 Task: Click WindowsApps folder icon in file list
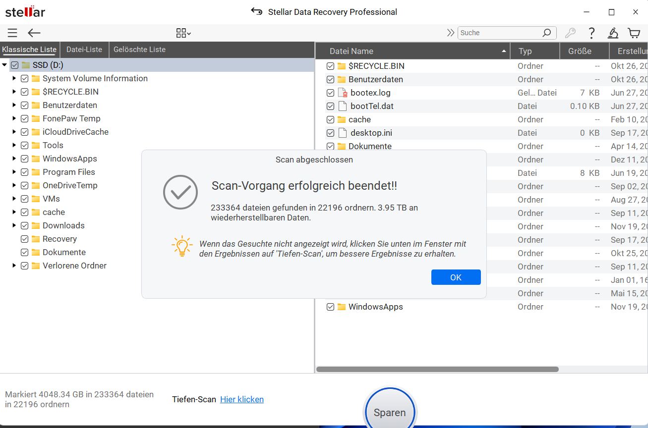pos(342,307)
